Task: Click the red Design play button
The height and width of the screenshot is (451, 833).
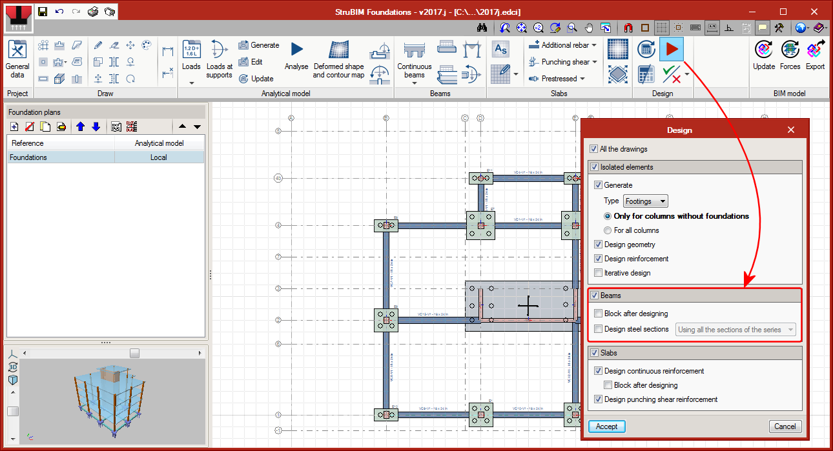Action: [x=672, y=49]
